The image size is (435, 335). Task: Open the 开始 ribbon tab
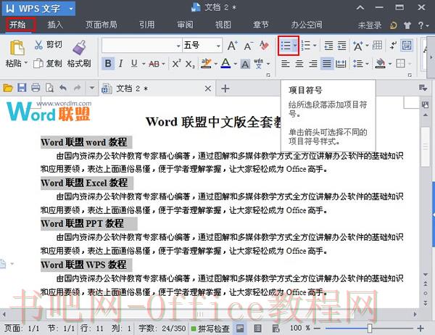click(17, 25)
